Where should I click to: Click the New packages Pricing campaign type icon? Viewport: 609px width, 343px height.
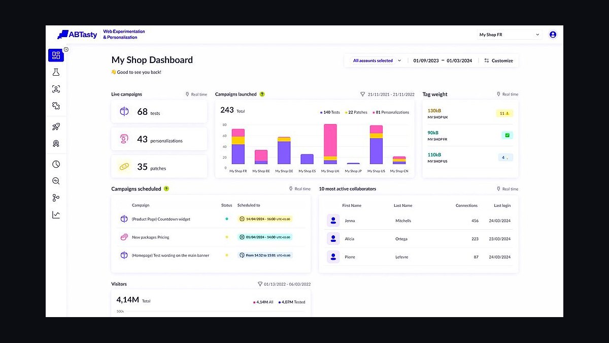(x=124, y=237)
